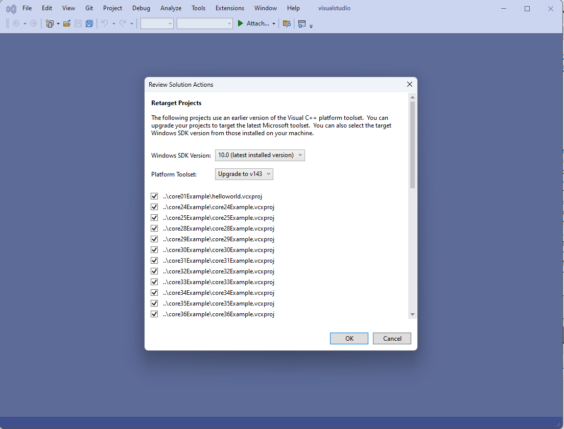Viewport: 564px width, 429px height.
Task: Click the Redo arrow icon
Action: (x=123, y=23)
